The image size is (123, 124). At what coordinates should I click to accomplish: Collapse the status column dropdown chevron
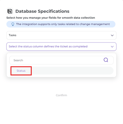[112, 47]
